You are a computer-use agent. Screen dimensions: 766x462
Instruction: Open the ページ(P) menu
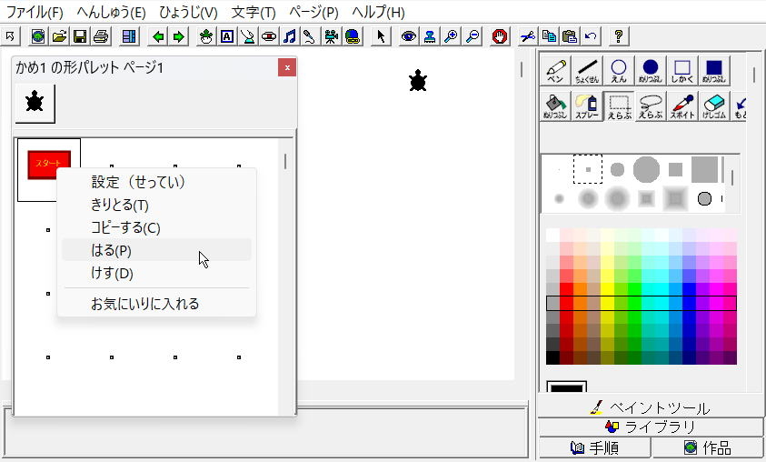tap(313, 12)
